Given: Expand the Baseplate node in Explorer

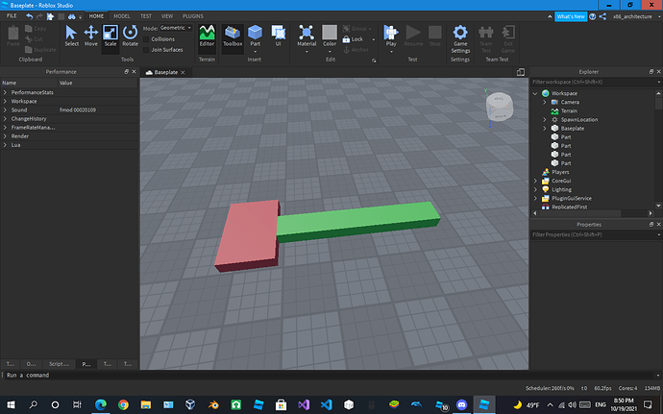Looking at the screenshot, I should click(545, 129).
